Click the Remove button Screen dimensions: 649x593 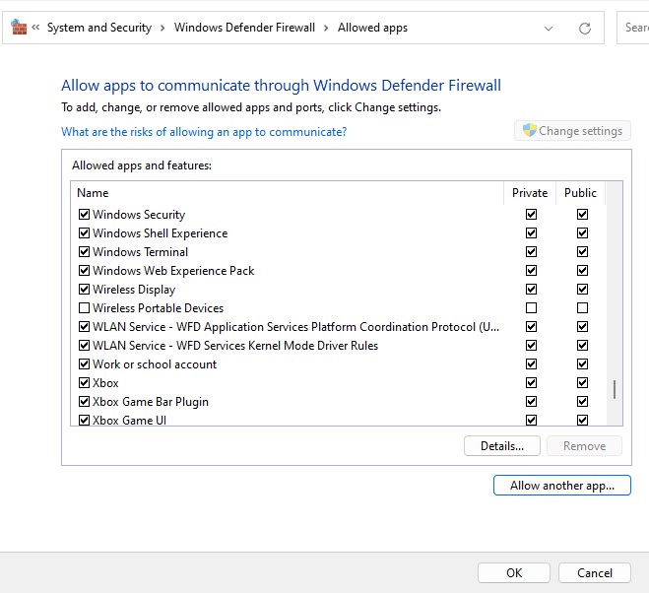pyautogui.click(x=584, y=446)
